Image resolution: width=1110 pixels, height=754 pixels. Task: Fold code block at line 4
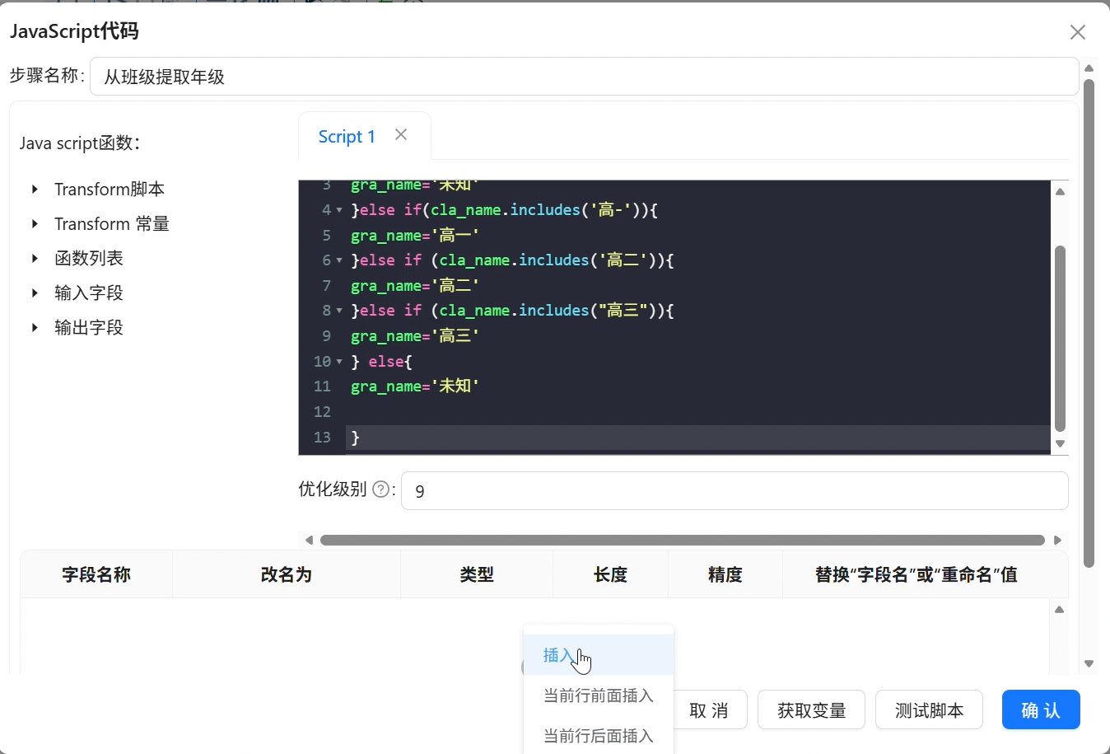[338, 210]
